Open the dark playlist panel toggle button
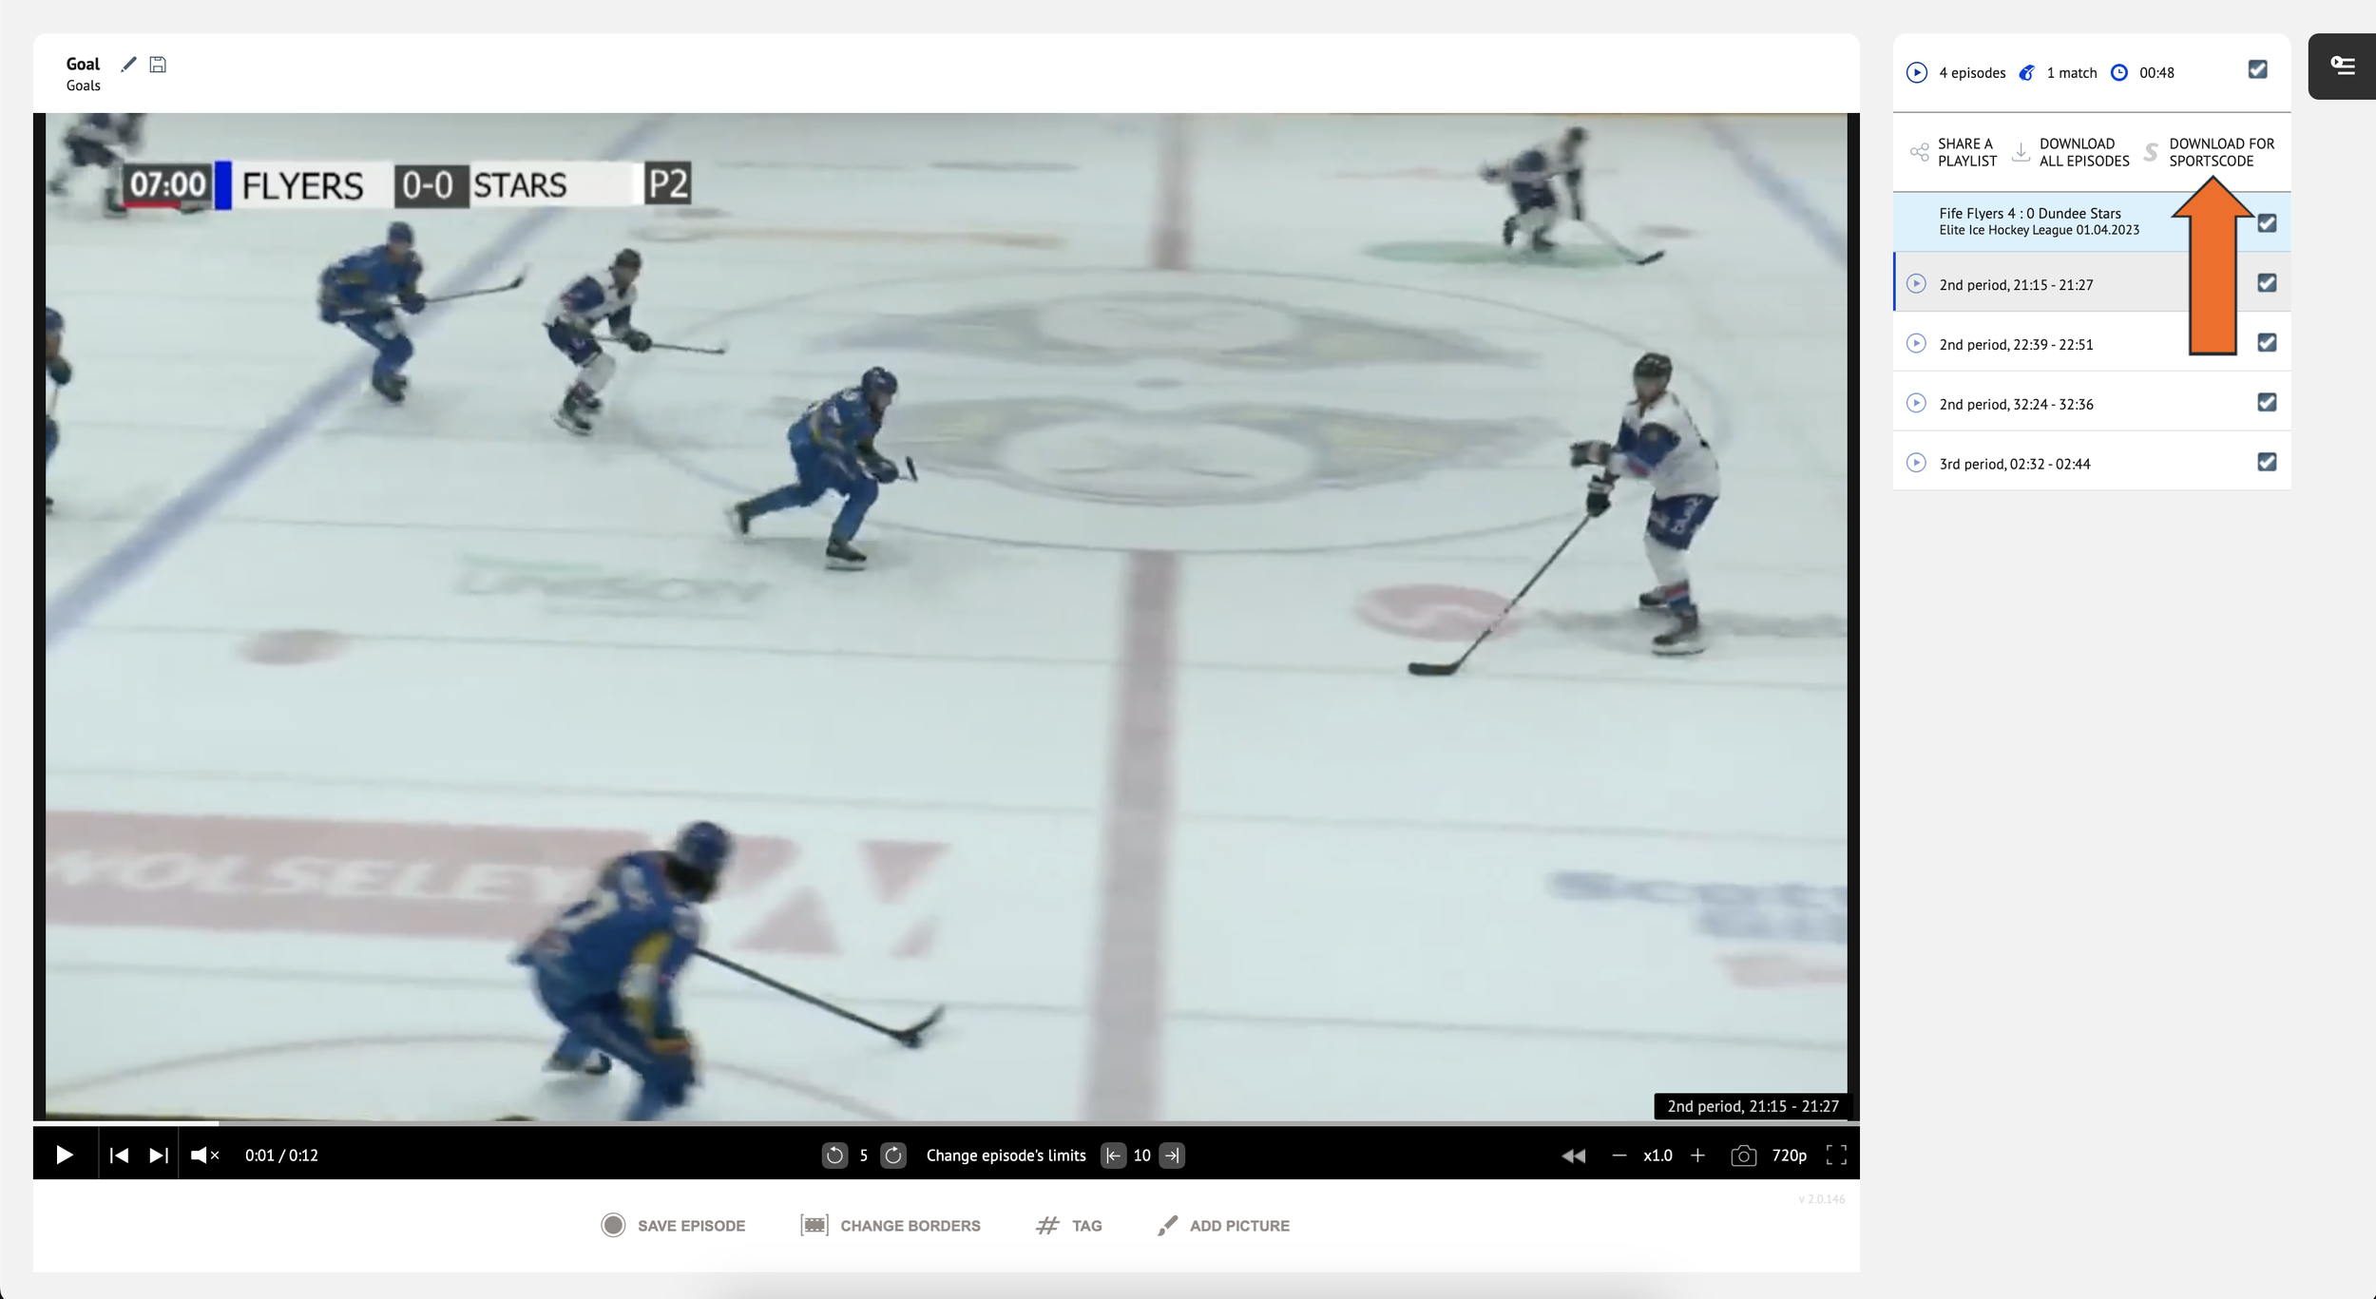The height and width of the screenshot is (1299, 2376). coord(2342,66)
